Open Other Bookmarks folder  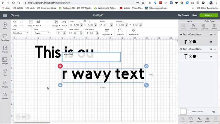[207, 8]
